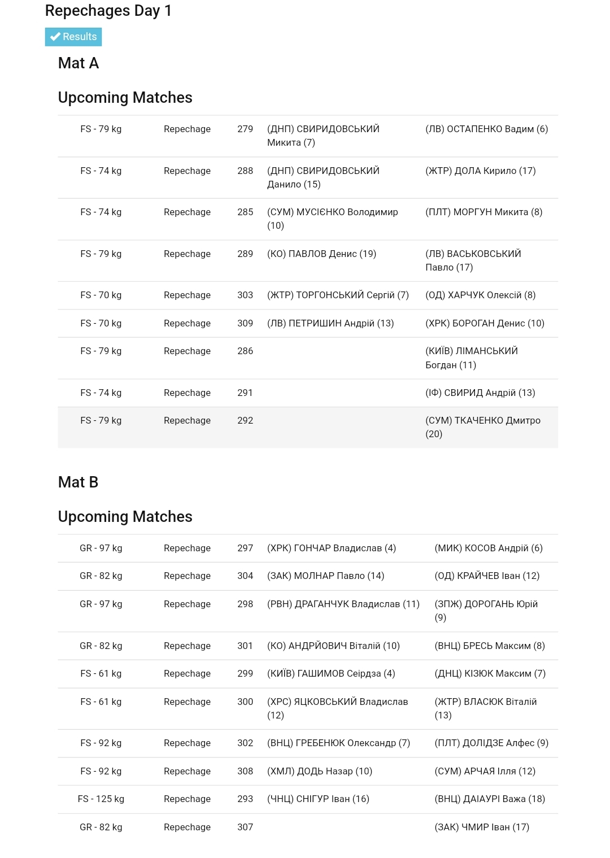Click the Results button
This screenshot has width=610, height=858.
tap(73, 37)
